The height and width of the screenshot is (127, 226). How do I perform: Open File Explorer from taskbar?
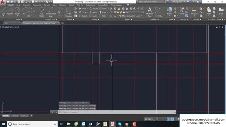click(x=69, y=124)
